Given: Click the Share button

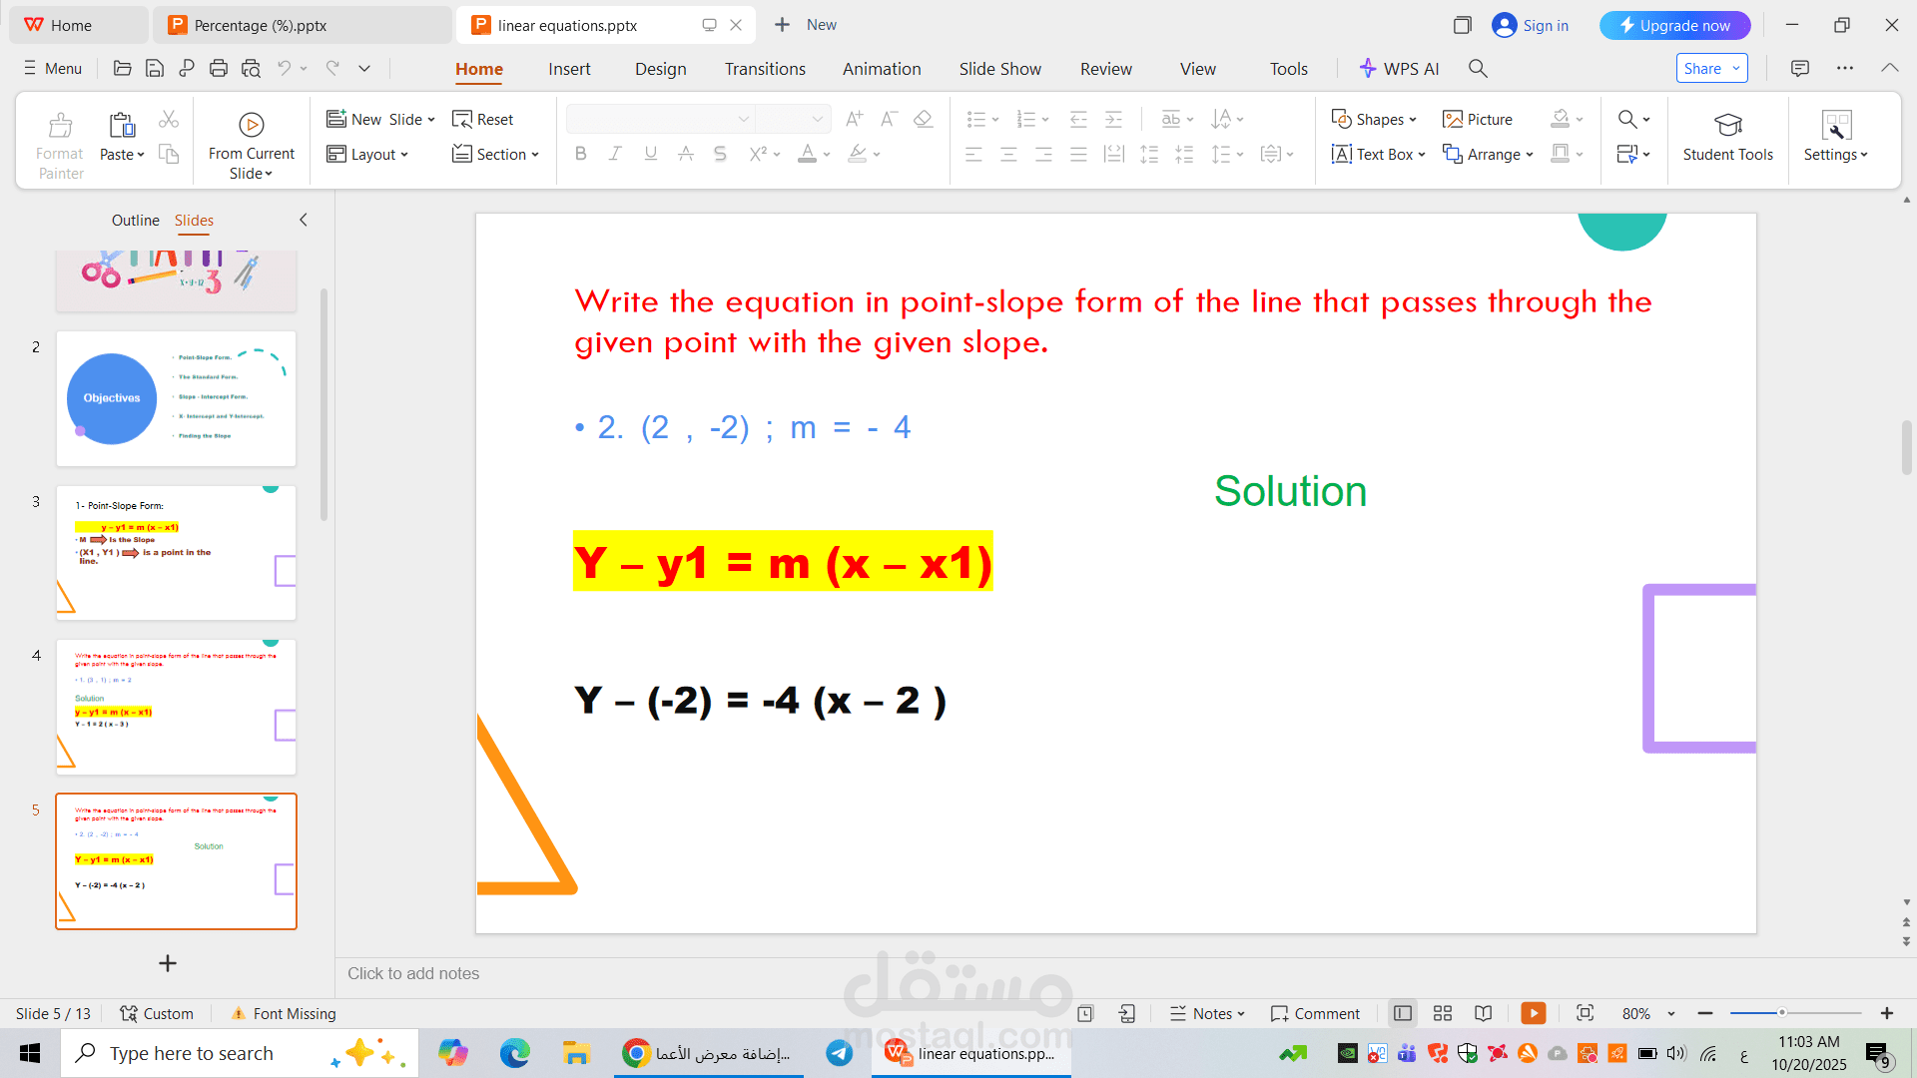Looking at the screenshot, I should click(x=1711, y=68).
